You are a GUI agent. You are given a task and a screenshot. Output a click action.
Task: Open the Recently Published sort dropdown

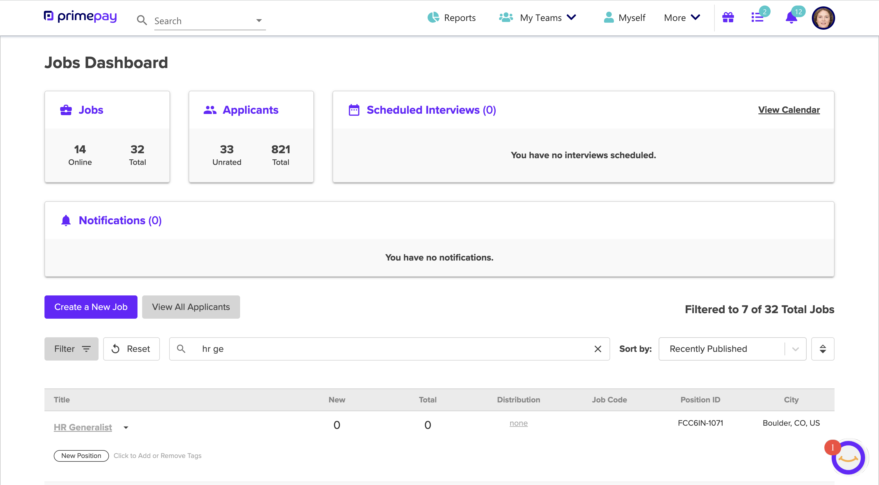(x=795, y=349)
